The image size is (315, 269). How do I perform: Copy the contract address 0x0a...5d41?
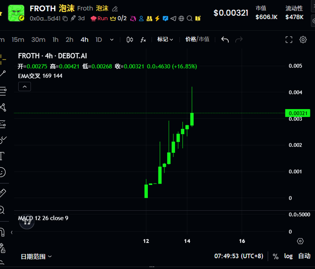pyautogui.click(x=65, y=19)
